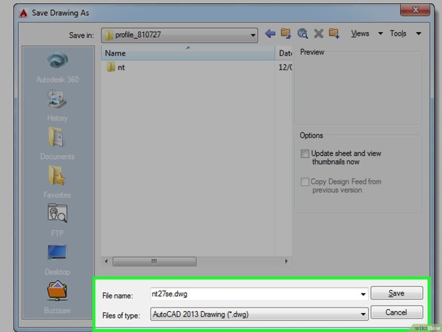
Task: Open the Views dropdown arrow
Action: [380, 34]
